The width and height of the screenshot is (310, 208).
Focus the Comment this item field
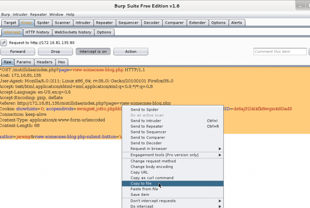[x=280, y=52]
